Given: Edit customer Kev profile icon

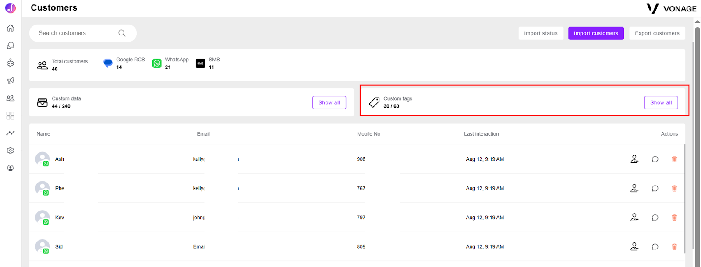Looking at the screenshot, I should 634,218.
